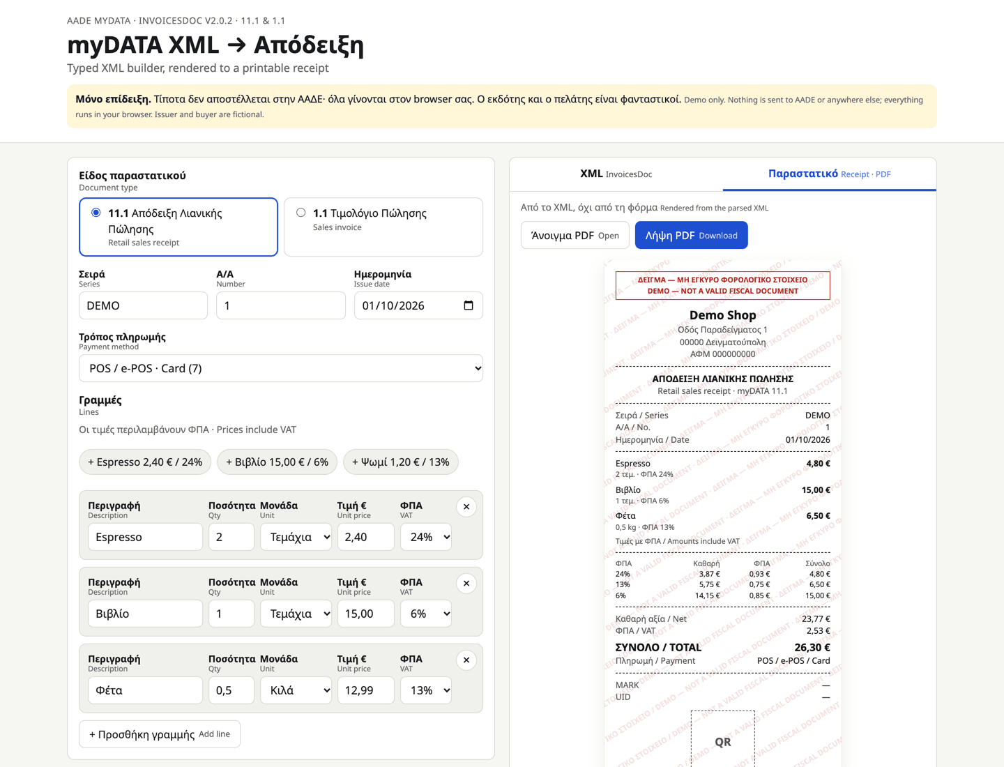Image resolution: width=1004 pixels, height=767 pixels.
Task: Open the unit dropdown for the Βιβλίο line
Action: tap(296, 614)
